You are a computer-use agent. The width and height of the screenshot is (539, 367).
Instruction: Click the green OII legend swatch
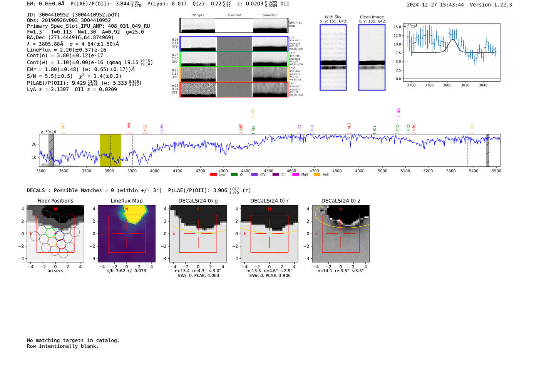point(234,175)
